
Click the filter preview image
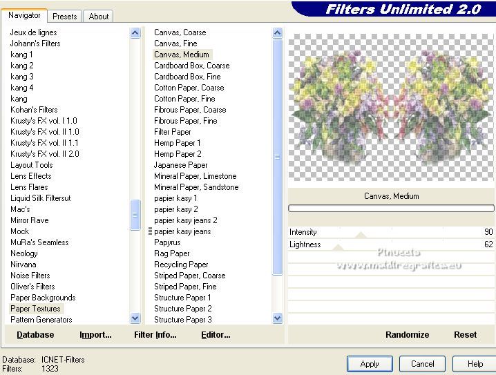[x=392, y=107]
